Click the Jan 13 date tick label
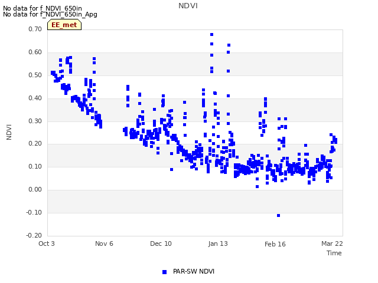The width and height of the screenshot is (378, 283). [x=218, y=243]
